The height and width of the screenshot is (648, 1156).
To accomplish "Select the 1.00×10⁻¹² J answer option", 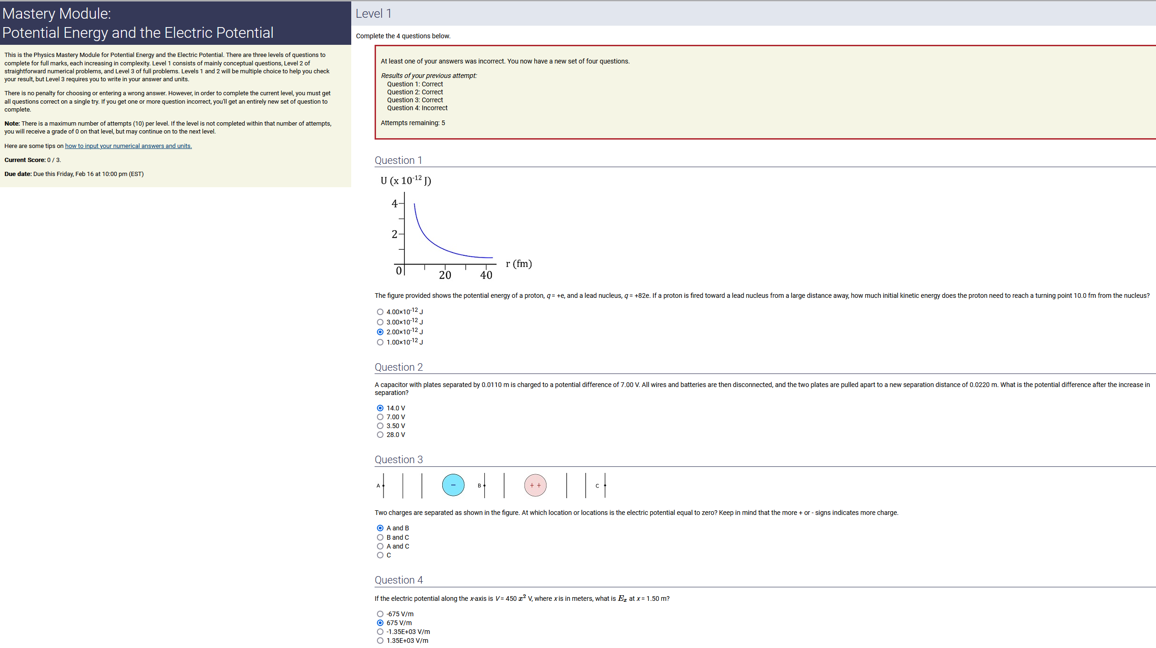I will (380, 342).
